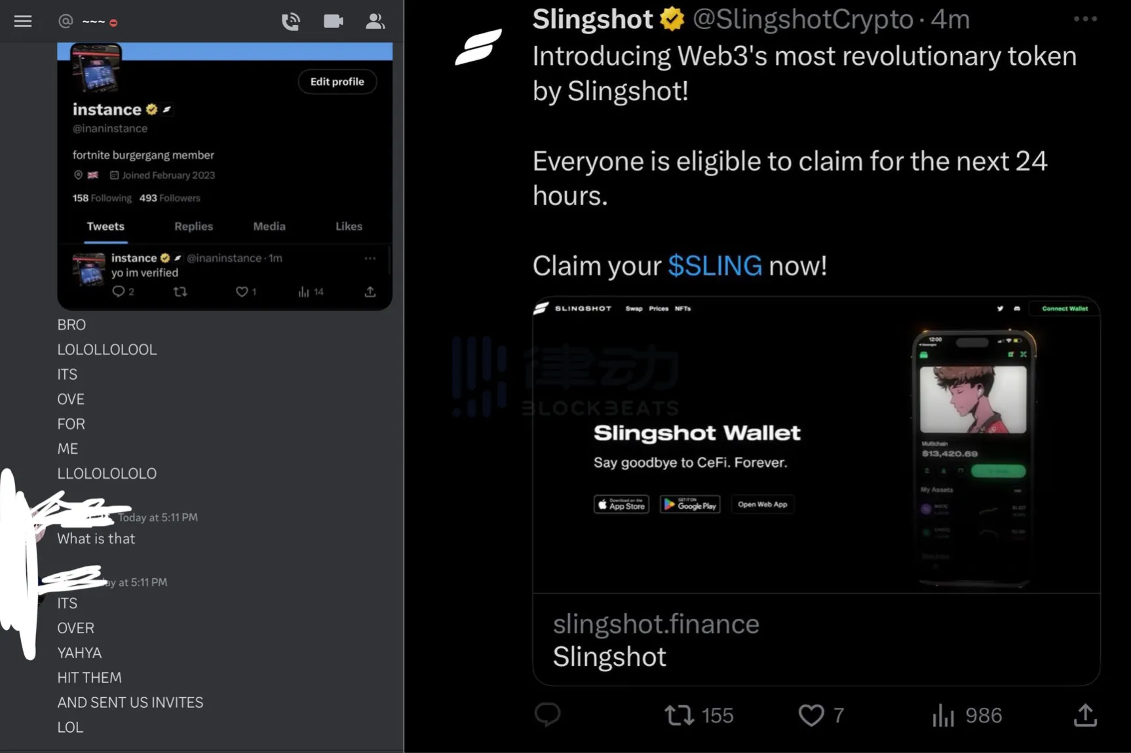Start a video call

click(x=333, y=22)
